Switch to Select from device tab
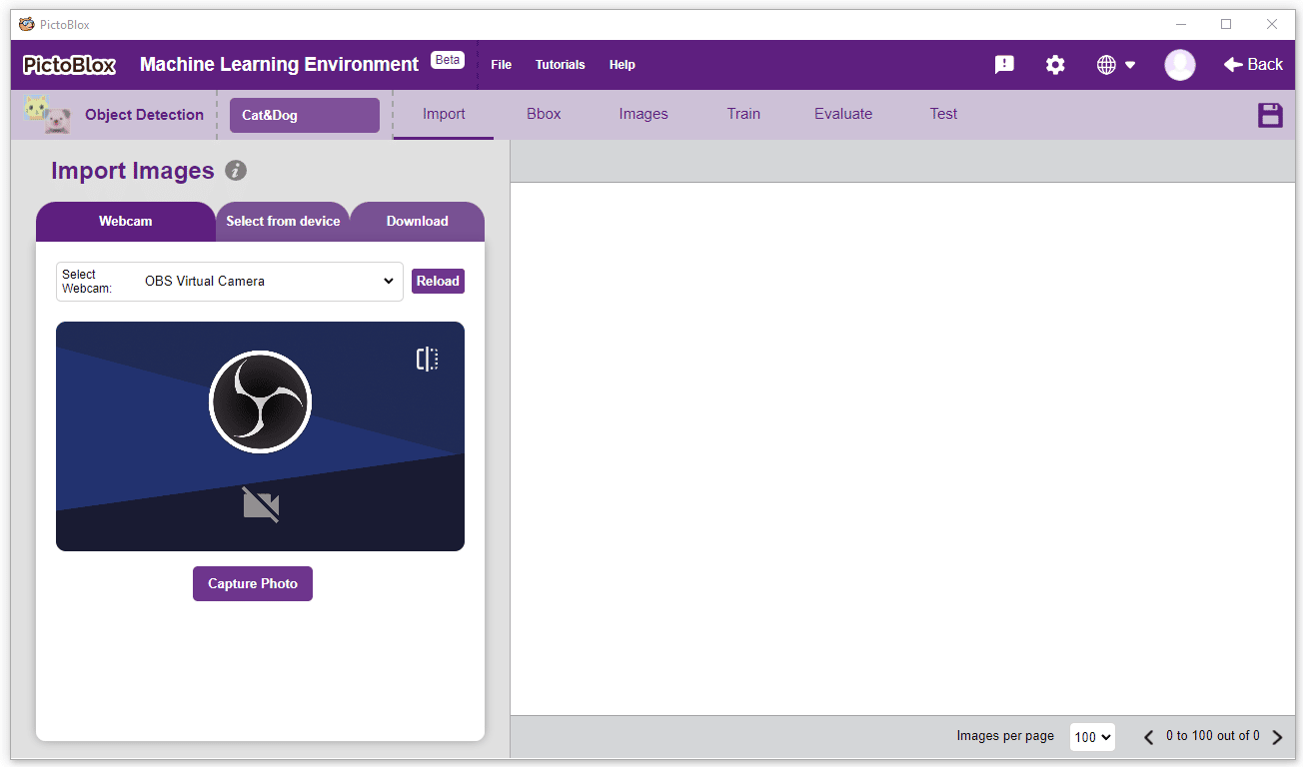The width and height of the screenshot is (1303, 767). click(283, 222)
